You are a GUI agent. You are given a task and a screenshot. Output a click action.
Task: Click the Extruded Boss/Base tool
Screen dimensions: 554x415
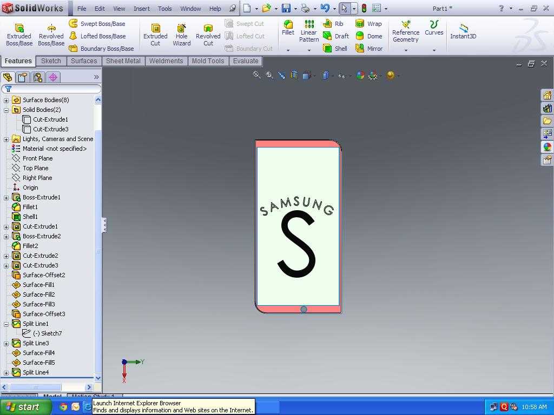19,35
